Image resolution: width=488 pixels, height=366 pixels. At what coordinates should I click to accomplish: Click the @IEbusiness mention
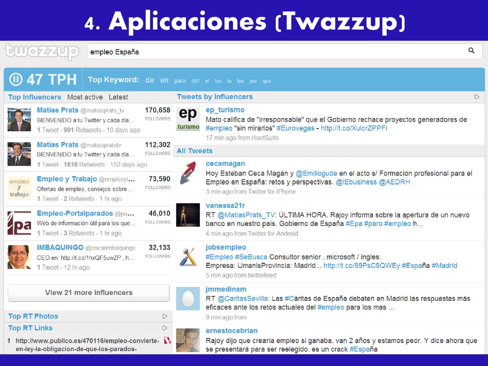(356, 182)
